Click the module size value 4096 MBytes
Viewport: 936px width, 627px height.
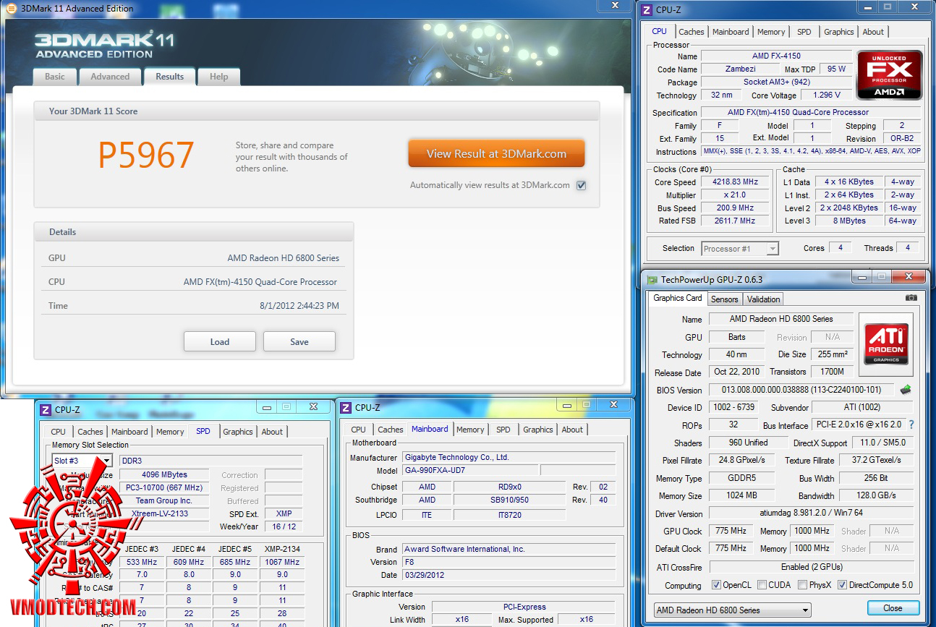click(164, 475)
